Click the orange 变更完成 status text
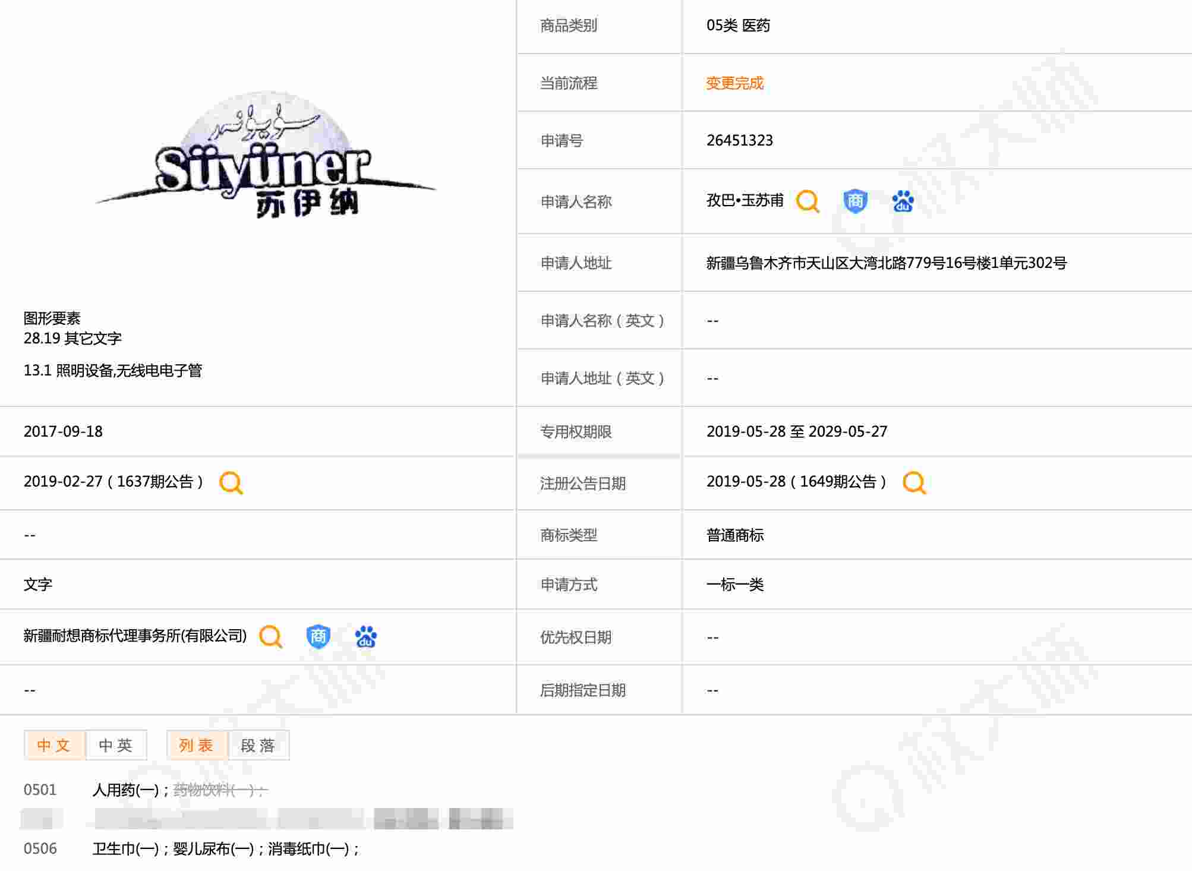Screen dimensions: 1192x871 [734, 83]
